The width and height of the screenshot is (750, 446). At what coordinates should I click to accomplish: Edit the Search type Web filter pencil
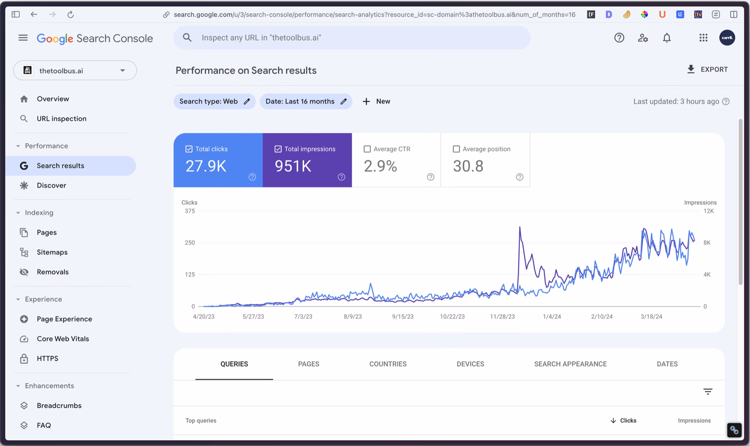click(x=247, y=101)
